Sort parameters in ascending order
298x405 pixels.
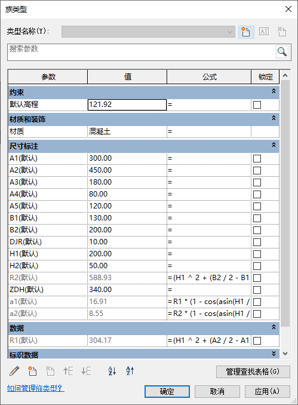[112, 371]
